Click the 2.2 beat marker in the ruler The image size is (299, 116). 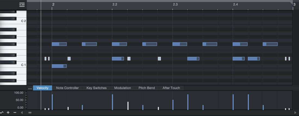click(x=115, y=5)
